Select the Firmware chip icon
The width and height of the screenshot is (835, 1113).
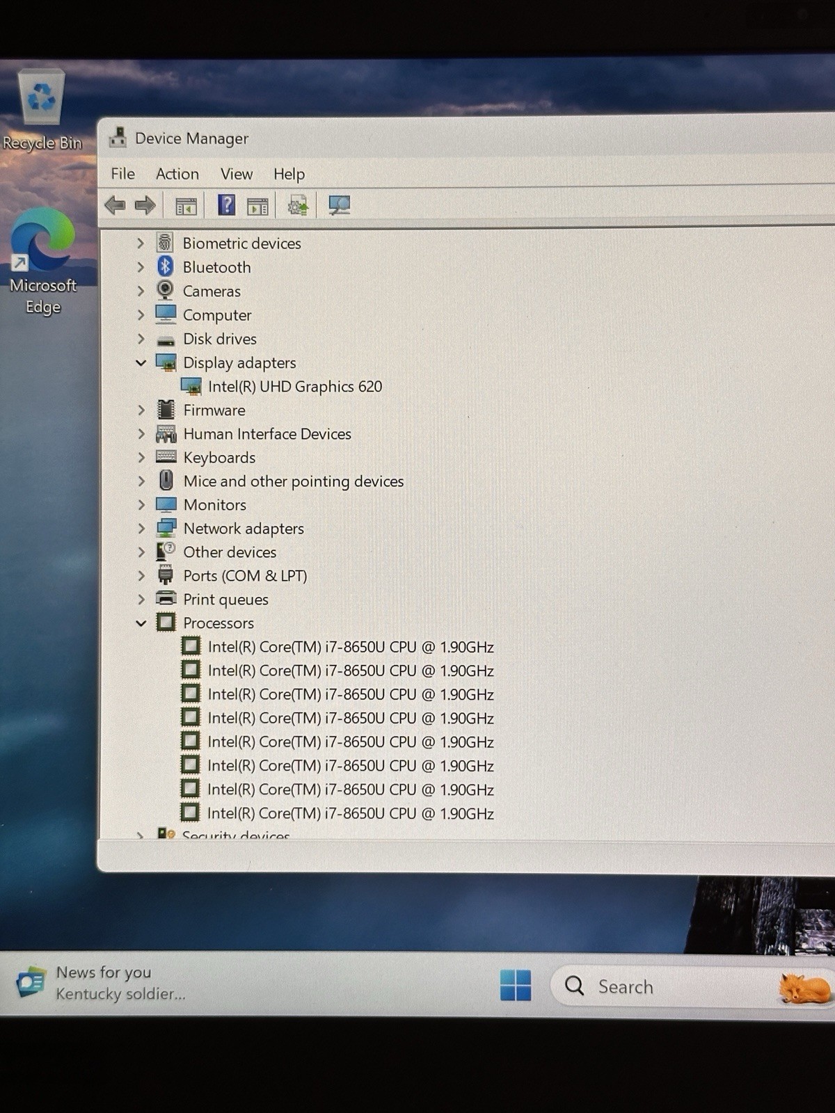[166, 410]
